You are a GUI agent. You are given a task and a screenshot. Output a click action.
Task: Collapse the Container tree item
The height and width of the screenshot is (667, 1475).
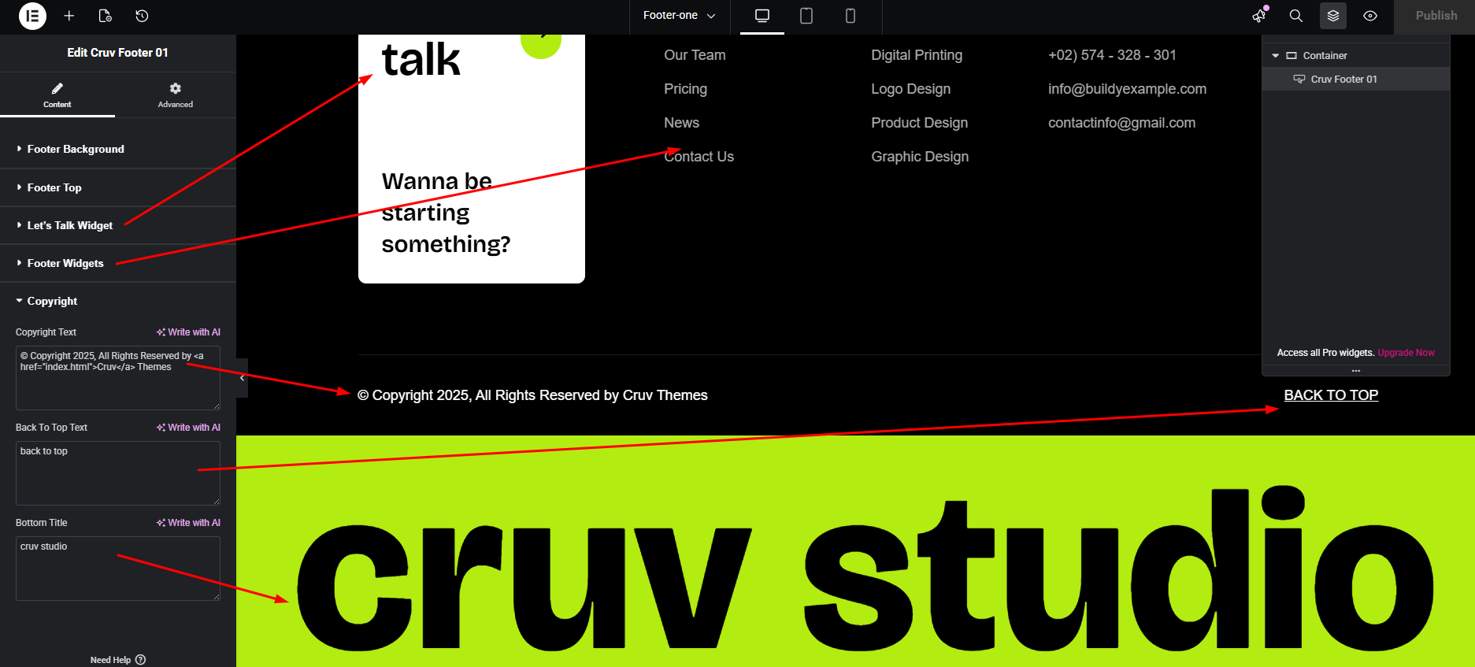click(1275, 56)
